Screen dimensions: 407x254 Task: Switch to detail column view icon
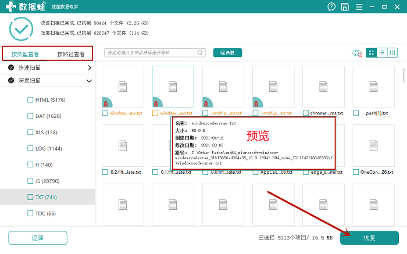point(392,53)
